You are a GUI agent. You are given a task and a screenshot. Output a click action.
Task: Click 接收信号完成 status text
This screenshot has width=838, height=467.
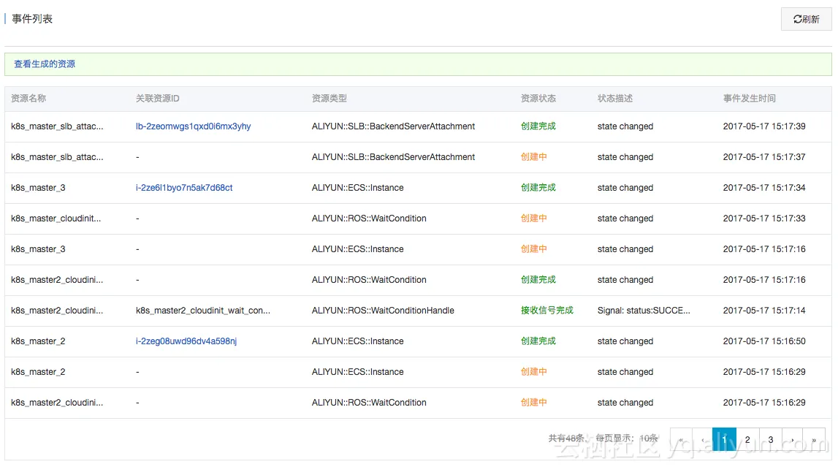[546, 311]
